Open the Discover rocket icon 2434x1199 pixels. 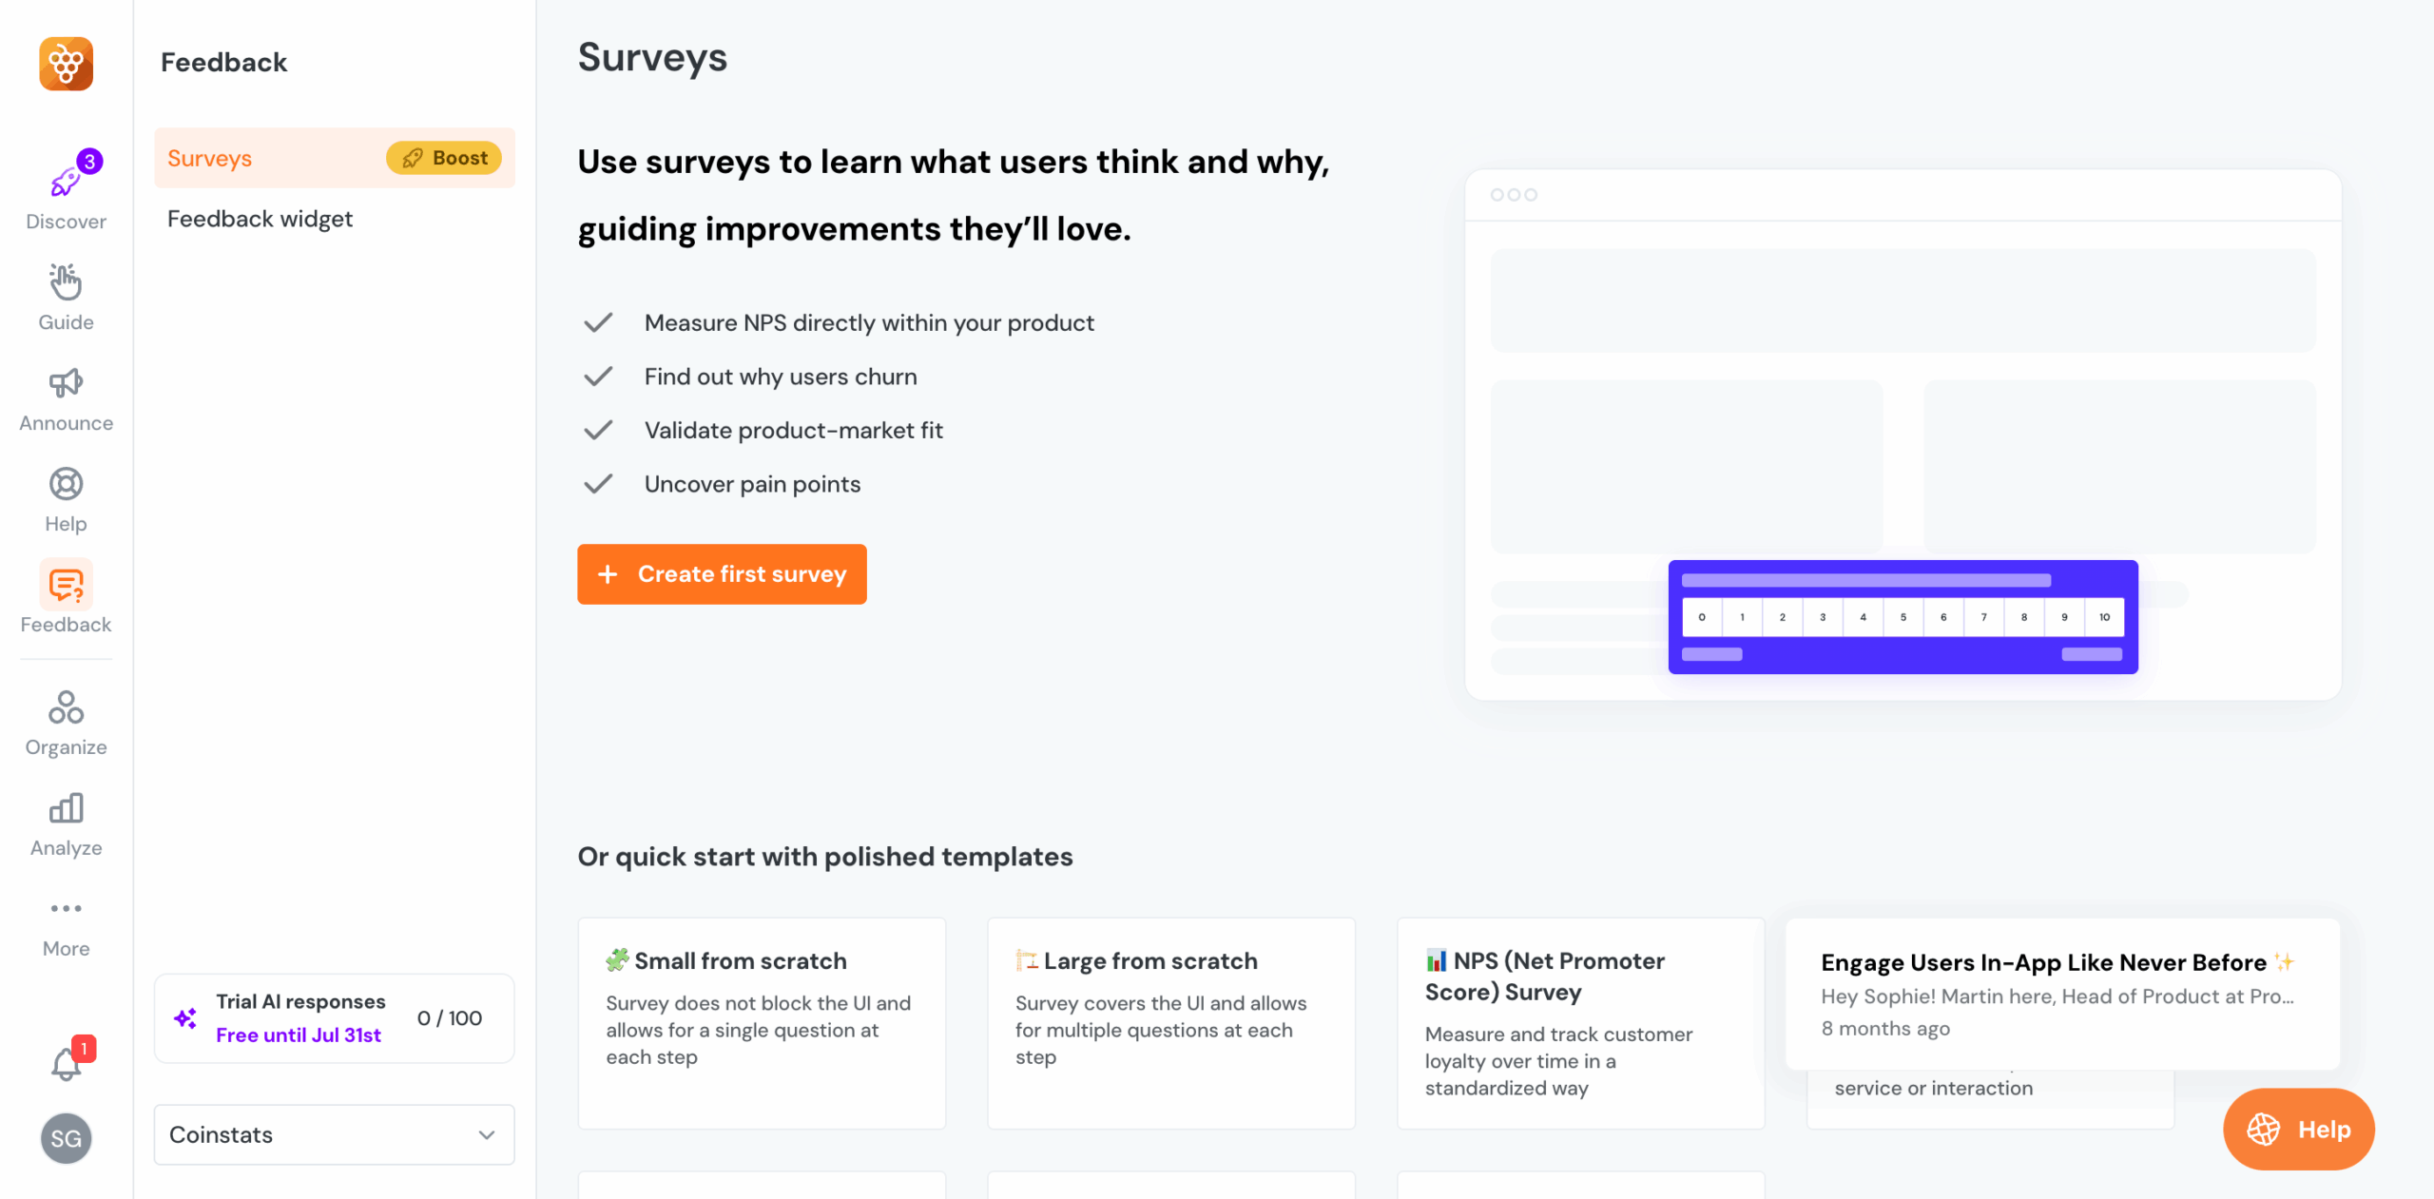(x=66, y=181)
